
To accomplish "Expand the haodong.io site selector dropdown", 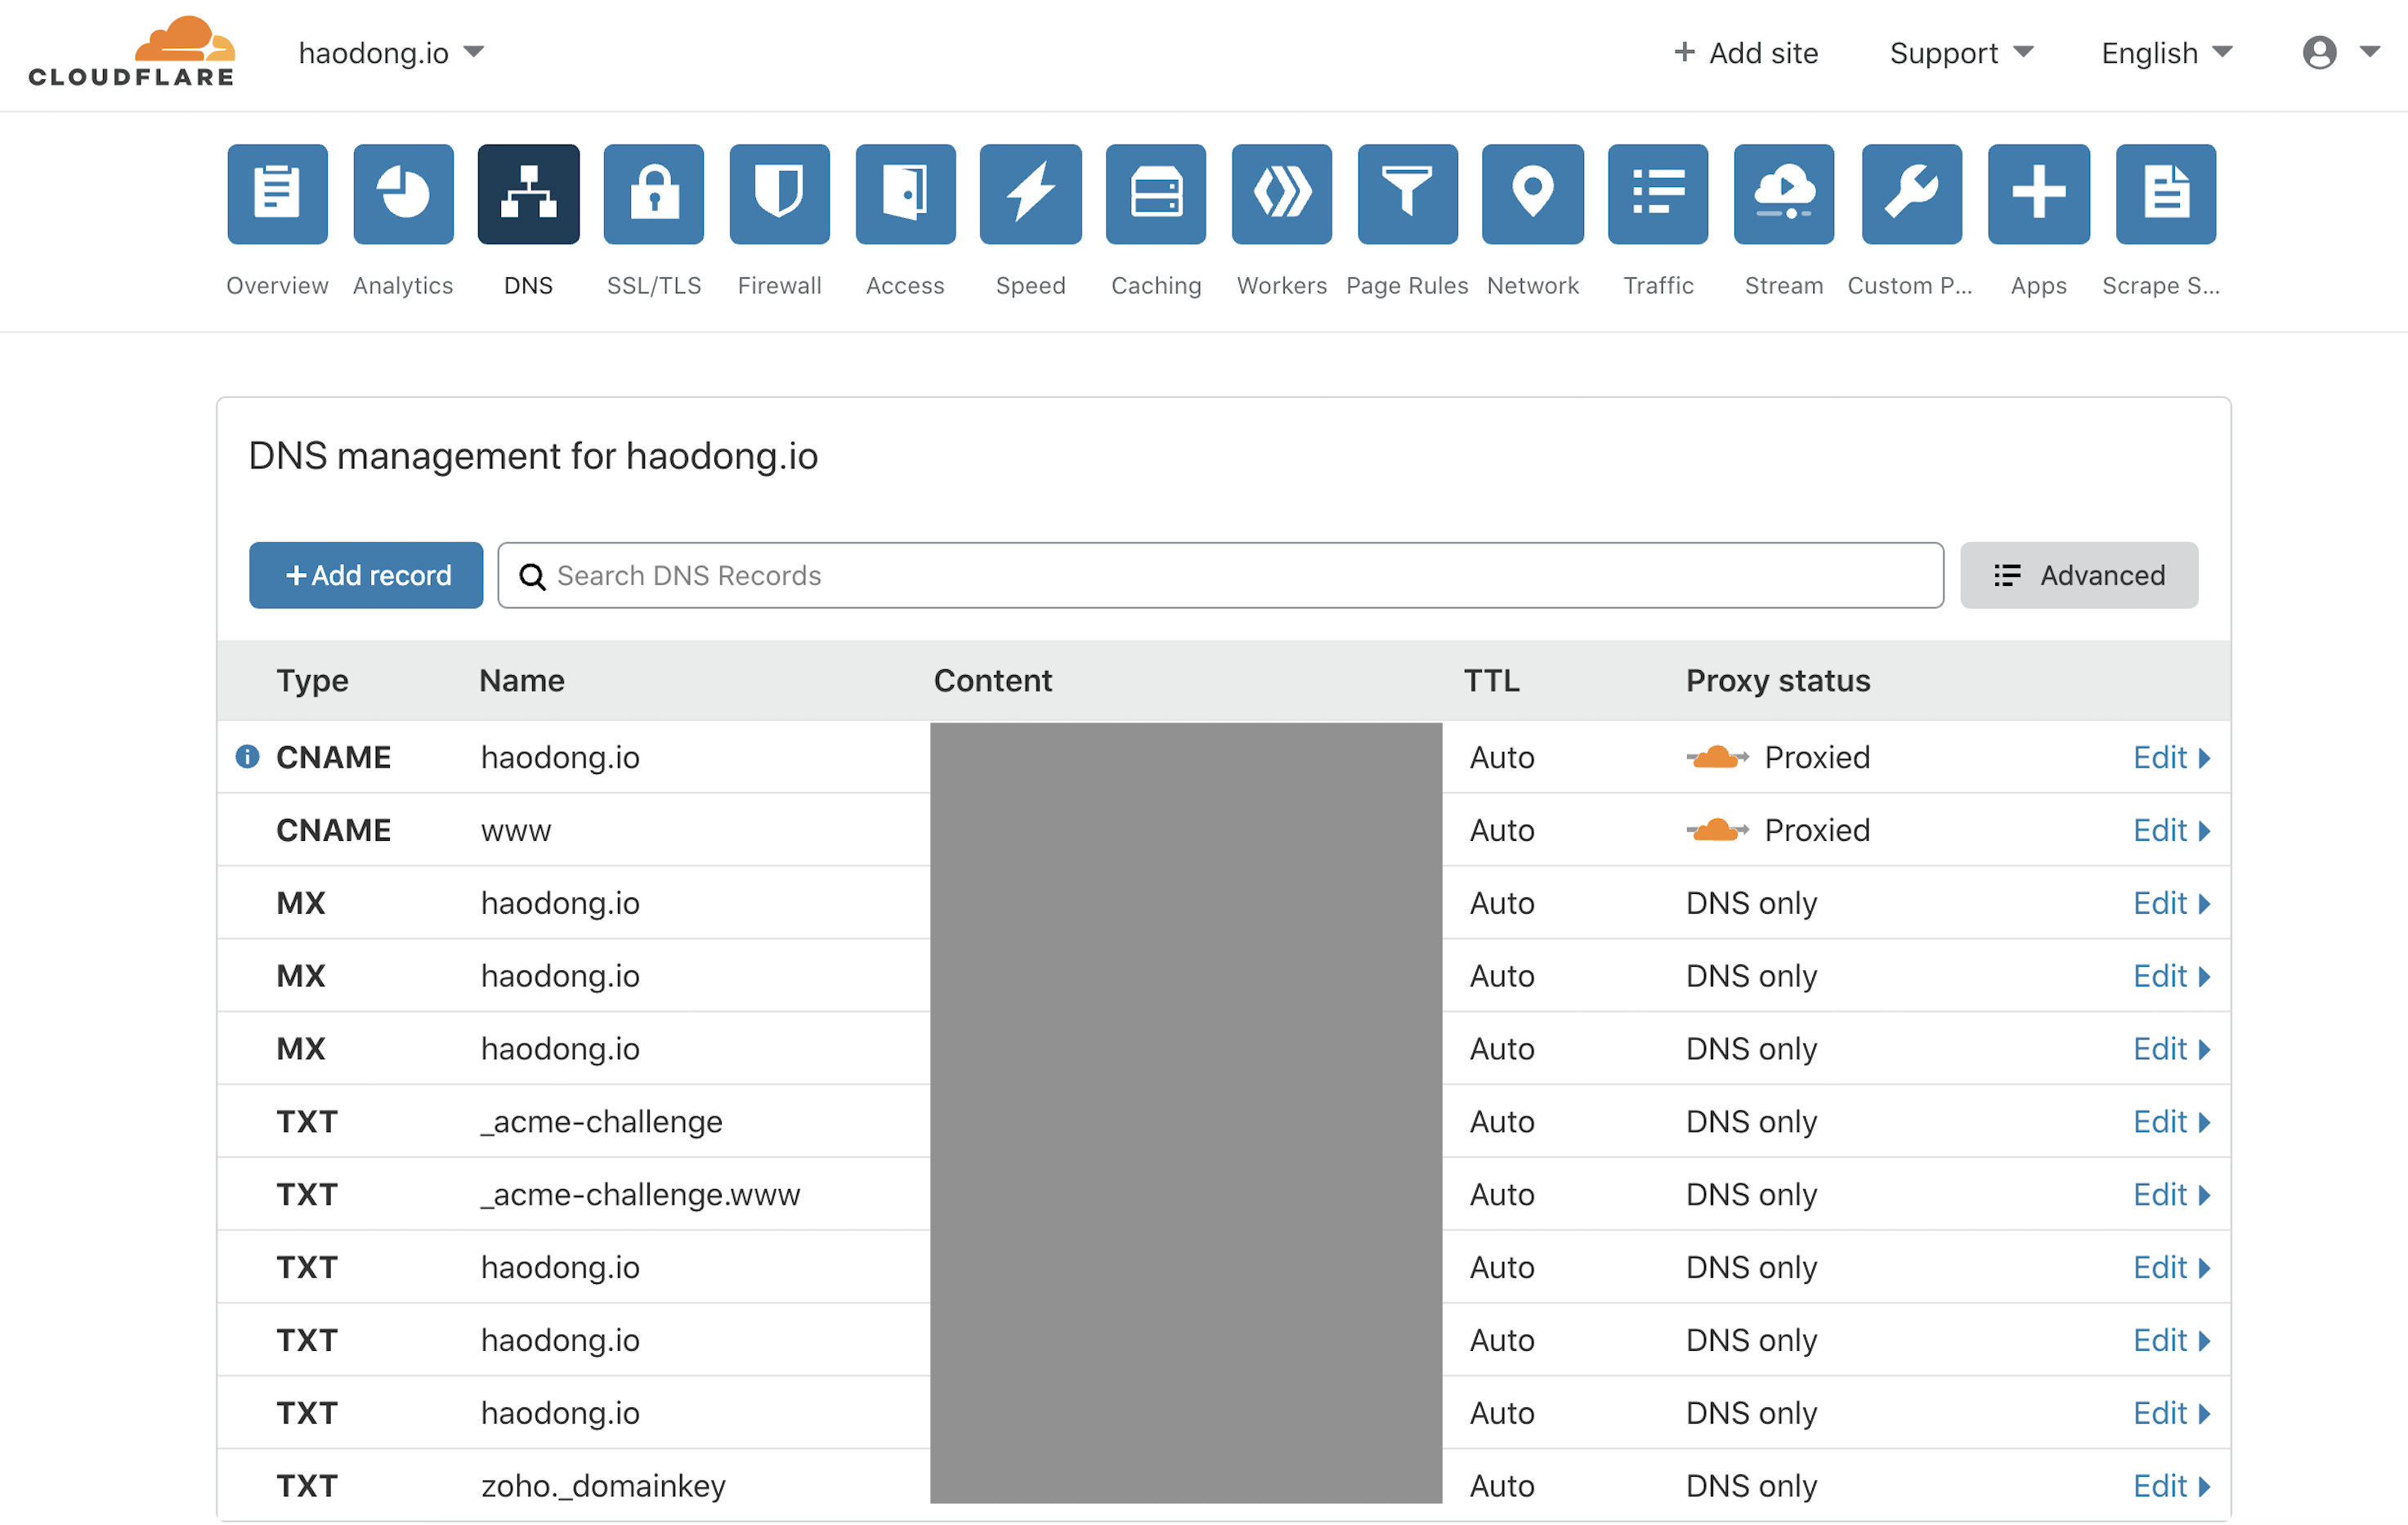I will 391,53.
